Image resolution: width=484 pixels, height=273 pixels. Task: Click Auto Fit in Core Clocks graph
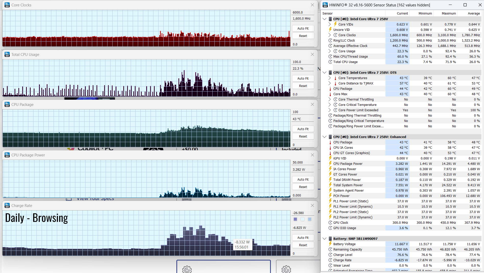[x=303, y=28]
